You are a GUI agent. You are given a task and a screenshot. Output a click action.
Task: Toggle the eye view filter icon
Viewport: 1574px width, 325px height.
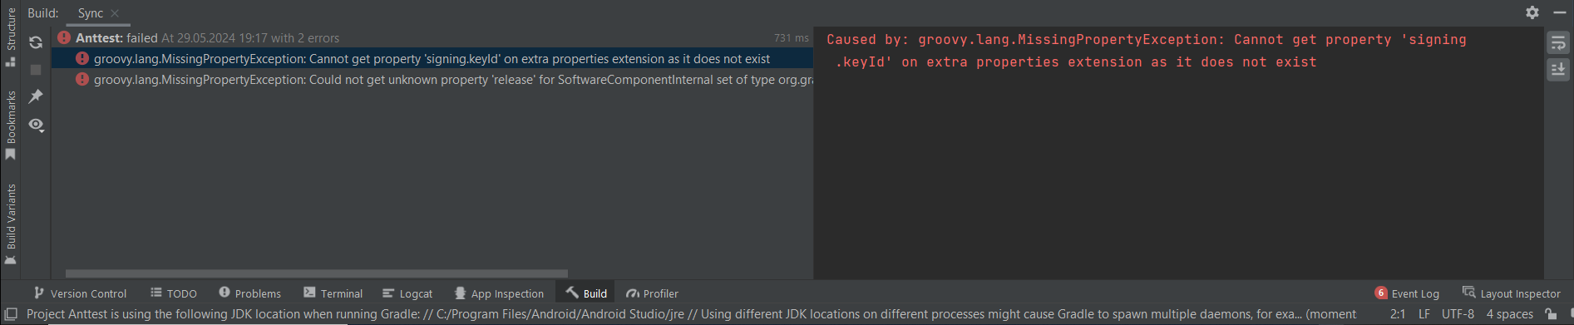click(x=36, y=125)
